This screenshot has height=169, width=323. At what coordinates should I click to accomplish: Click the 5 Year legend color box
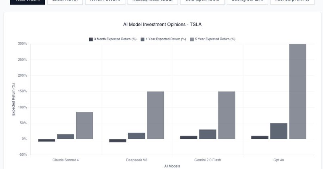[192, 39]
